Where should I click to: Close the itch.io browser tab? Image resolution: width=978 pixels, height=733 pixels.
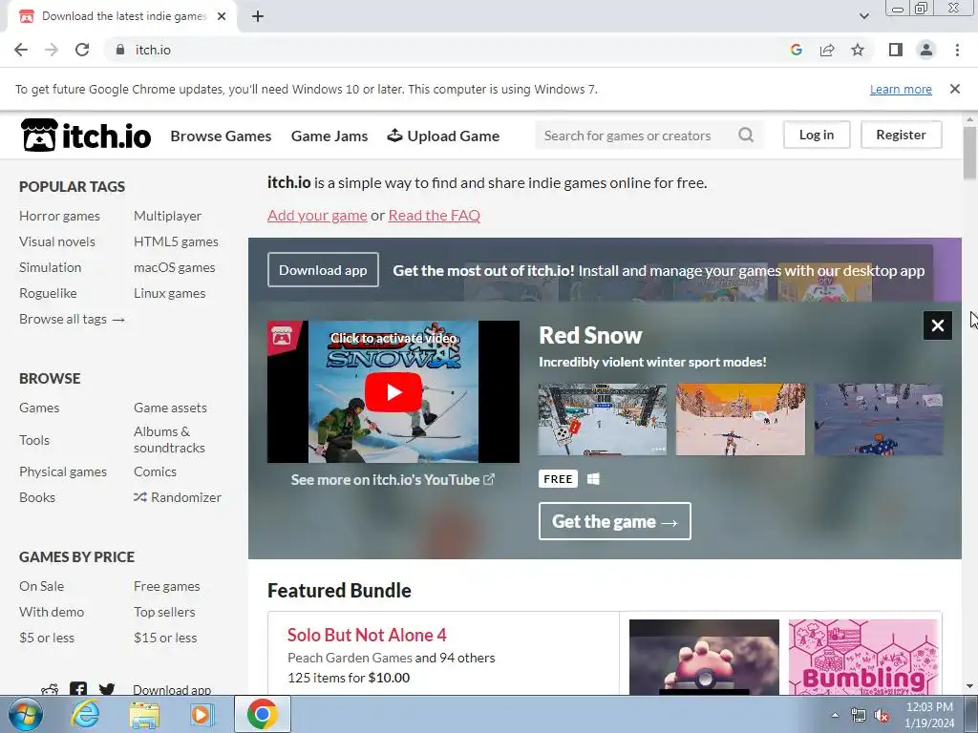pyautogui.click(x=222, y=16)
